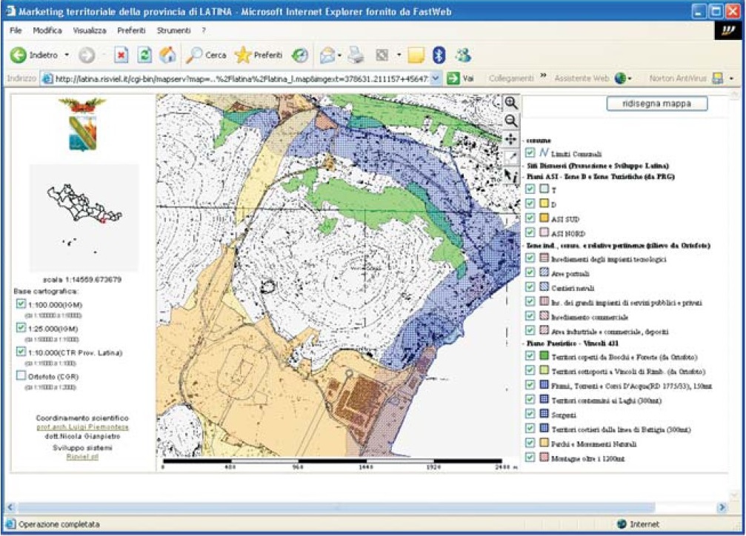Toggle the ASI SUD layer checkbox
Viewport: 746px width, 536px height.
pyautogui.click(x=530, y=219)
